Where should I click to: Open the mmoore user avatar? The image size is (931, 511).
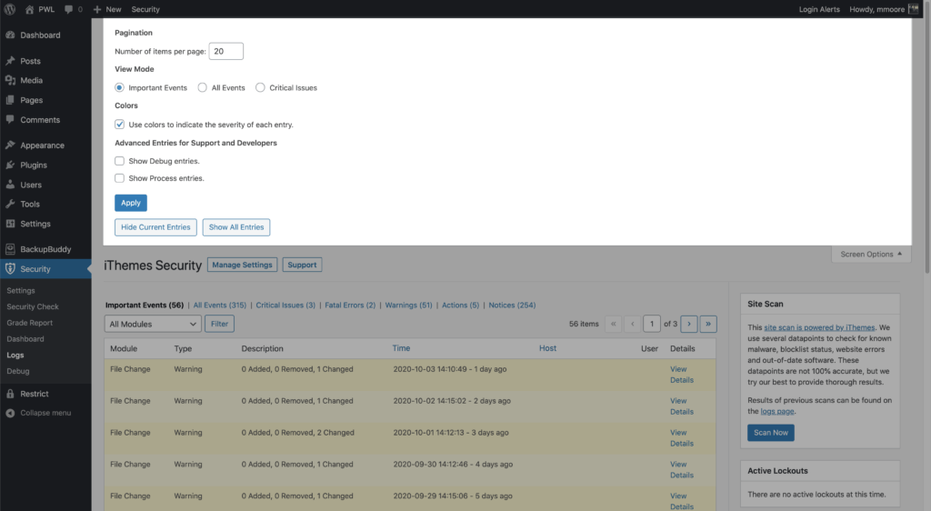pos(913,9)
